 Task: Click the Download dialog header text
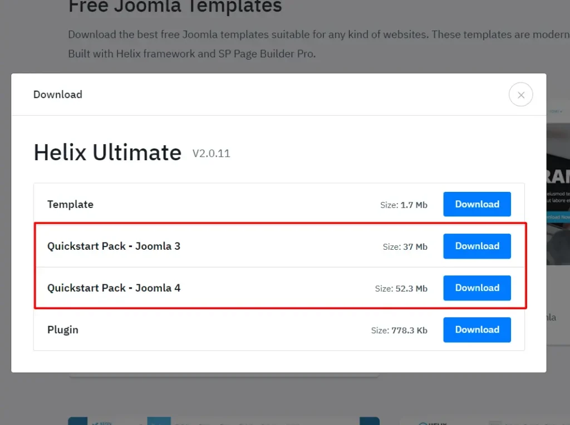point(57,95)
